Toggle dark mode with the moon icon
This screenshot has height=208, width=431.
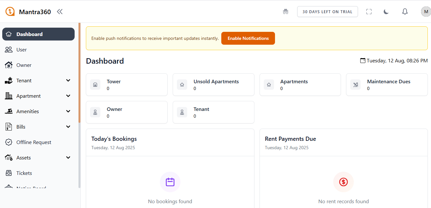tap(386, 11)
